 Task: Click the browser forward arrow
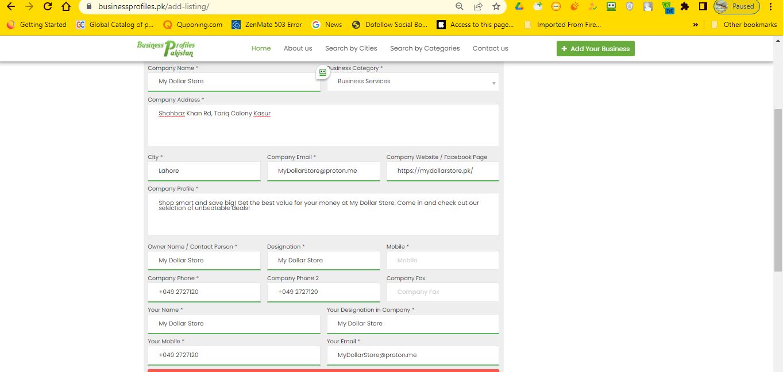(29, 7)
